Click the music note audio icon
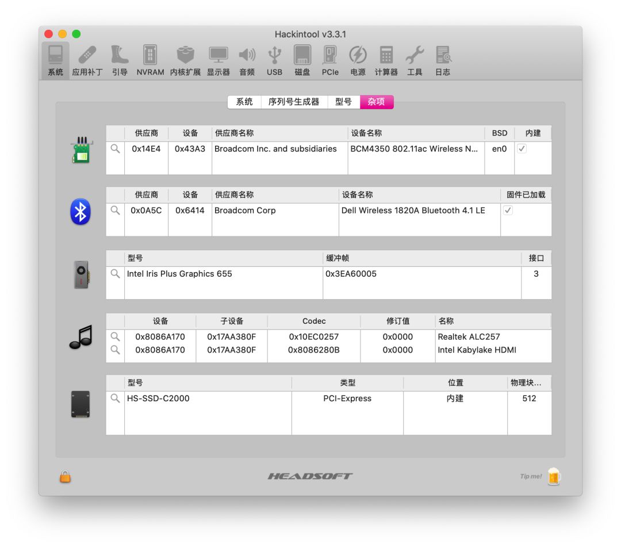 pyautogui.click(x=81, y=337)
